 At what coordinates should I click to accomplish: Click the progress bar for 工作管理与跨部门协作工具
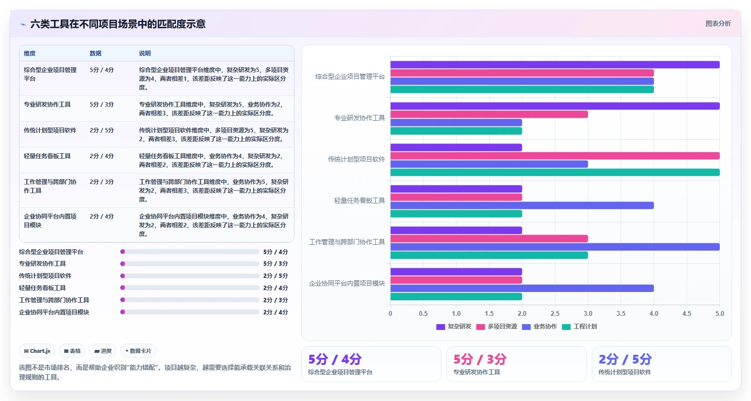click(190, 300)
